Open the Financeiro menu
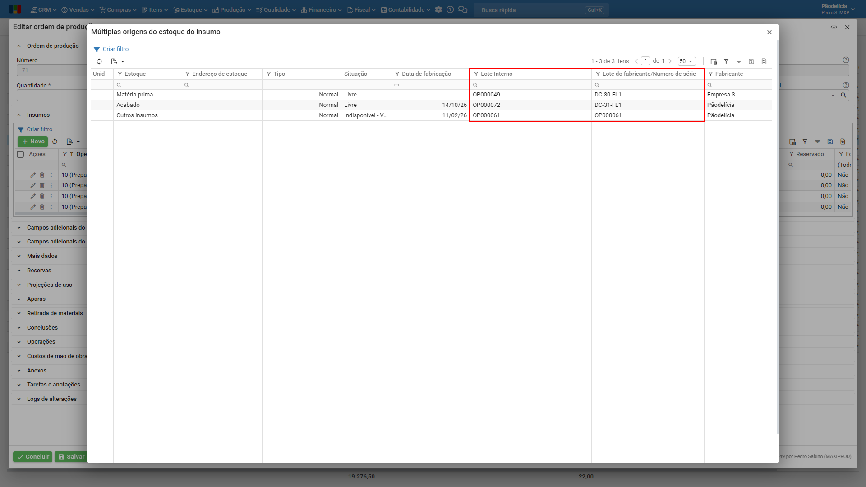Screen dimensions: 866x487 [321, 9]
